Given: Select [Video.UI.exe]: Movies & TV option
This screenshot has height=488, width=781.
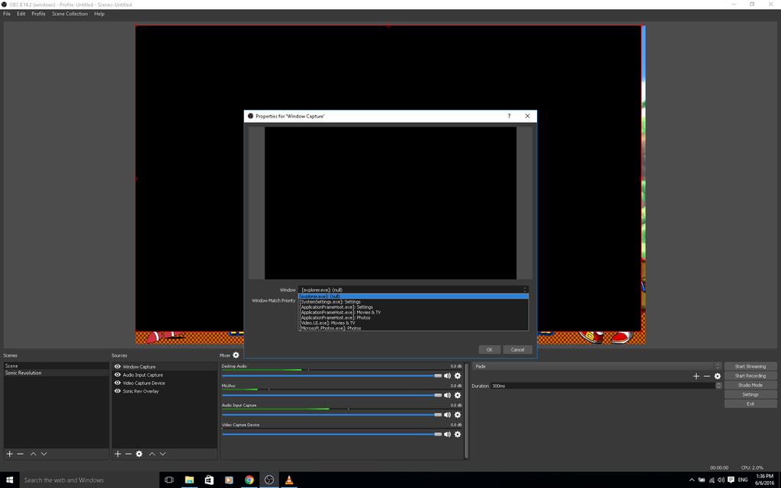Looking at the screenshot, I should (x=413, y=323).
